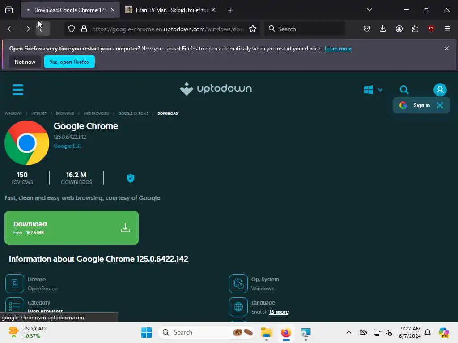The image size is (458, 343).
Task: Open the Firefox account icon
Action: tap(399, 29)
